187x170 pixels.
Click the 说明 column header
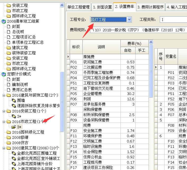101,47
